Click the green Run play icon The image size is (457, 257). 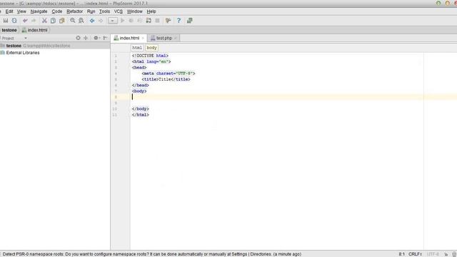pos(122,21)
